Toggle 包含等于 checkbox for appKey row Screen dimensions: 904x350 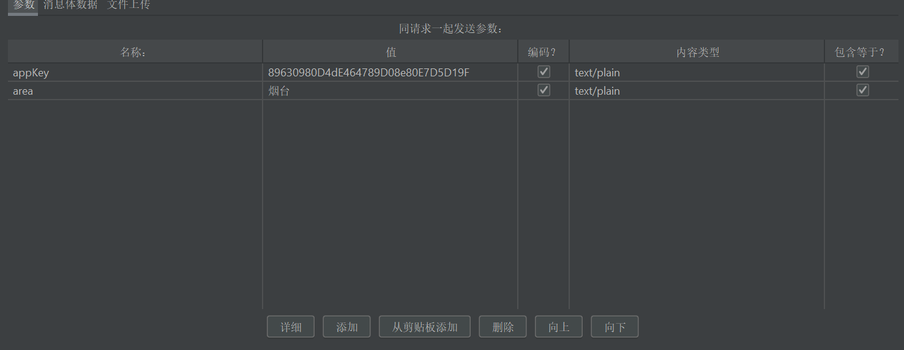862,71
